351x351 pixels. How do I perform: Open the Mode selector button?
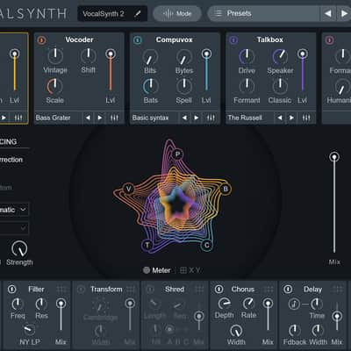tap(177, 13)
